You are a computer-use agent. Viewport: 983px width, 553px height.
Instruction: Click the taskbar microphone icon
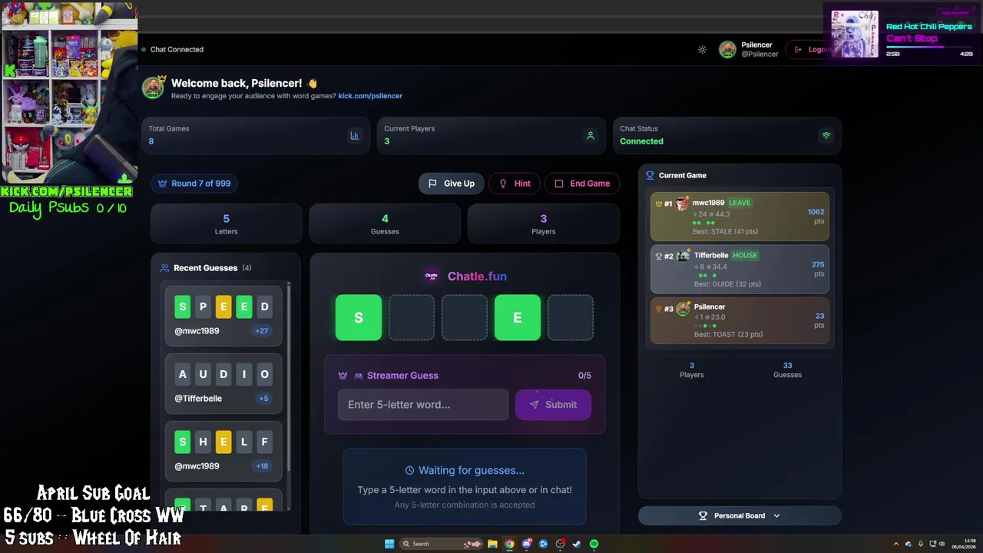921,544
